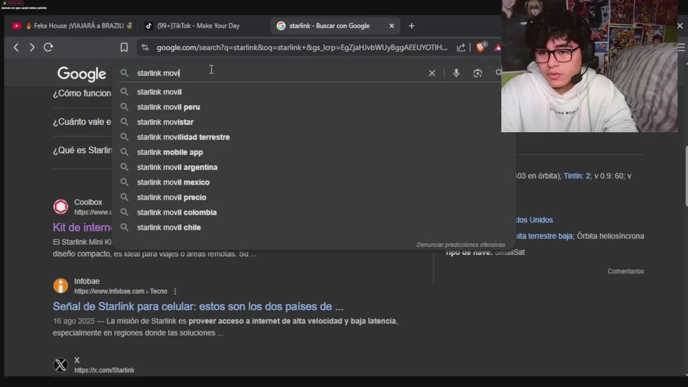Open more options for Infobae result
The image size is (688, 387).
pos(175,291)
